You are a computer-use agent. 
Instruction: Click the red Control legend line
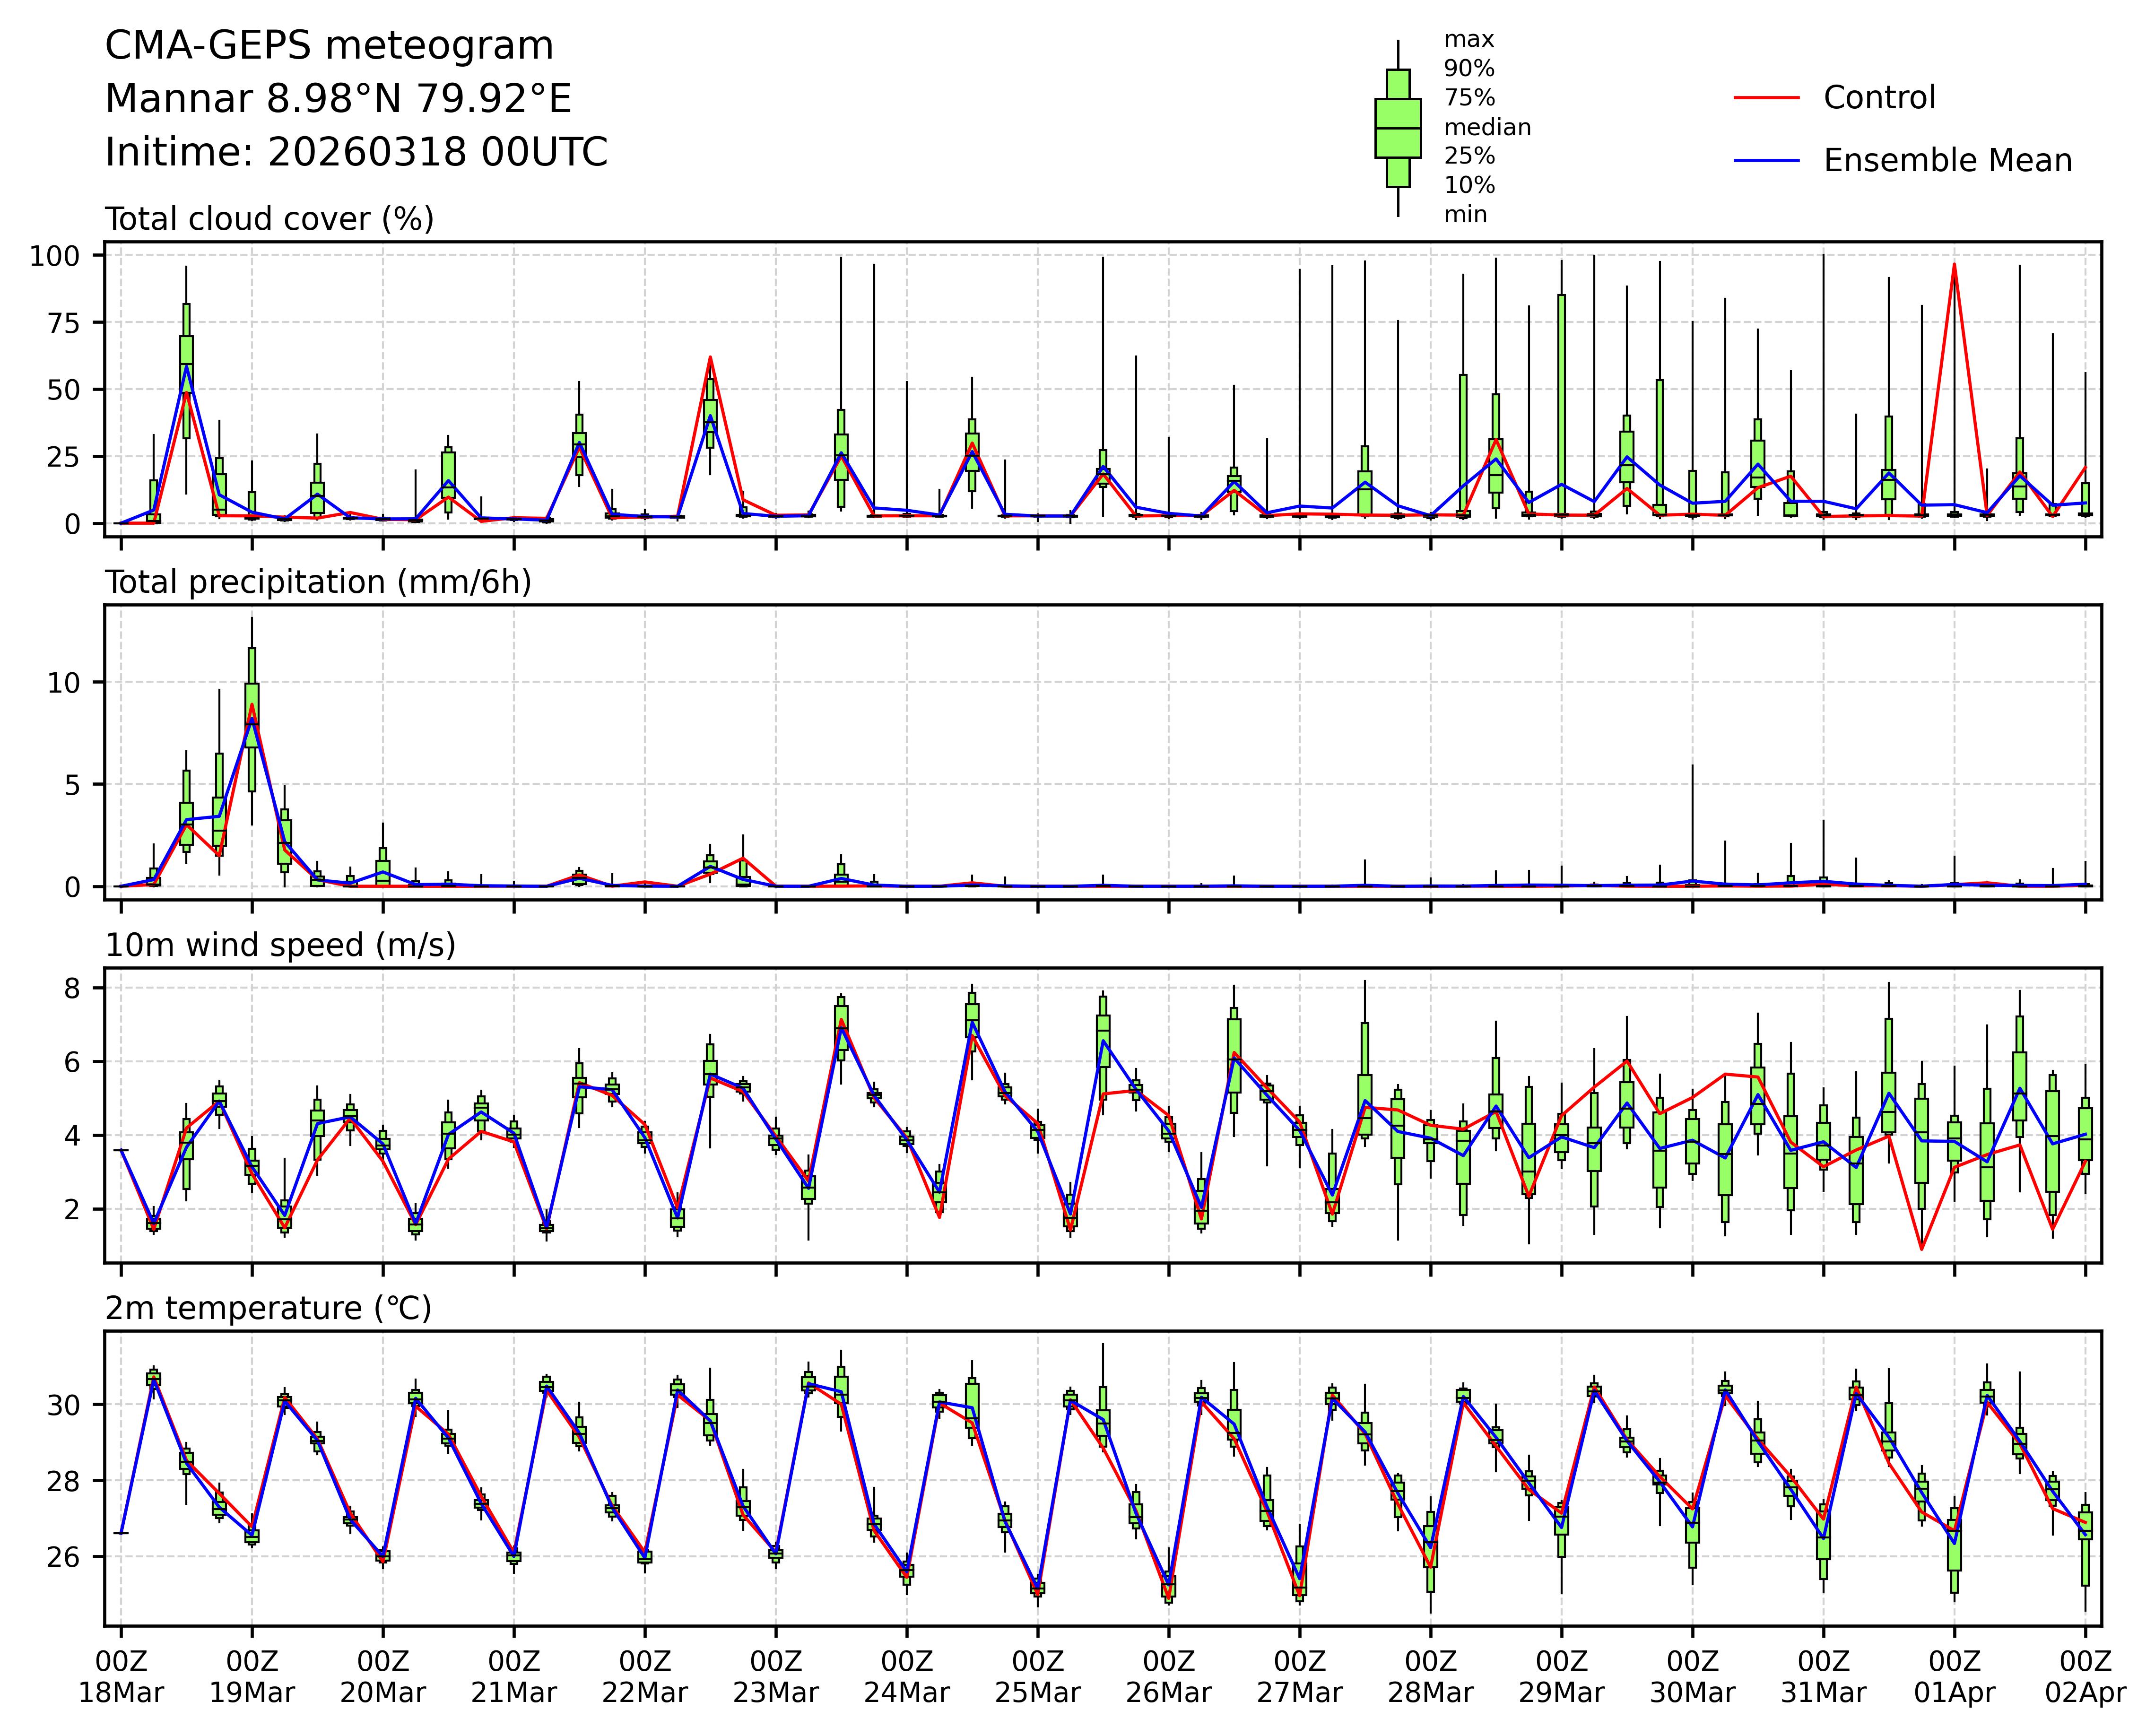point(1766,98)
